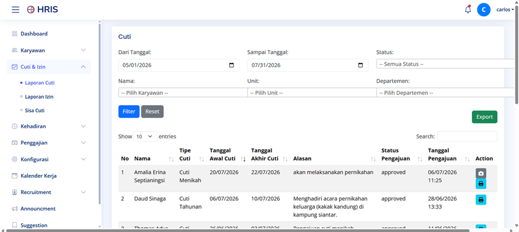The image size is (519, 232).
Task: Open the carlos user dropdown
Action: [505, 10]
